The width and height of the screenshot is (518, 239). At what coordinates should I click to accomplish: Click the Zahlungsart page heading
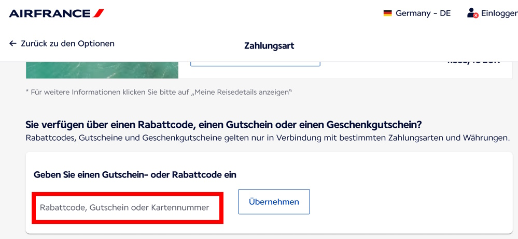click(269, 46)
